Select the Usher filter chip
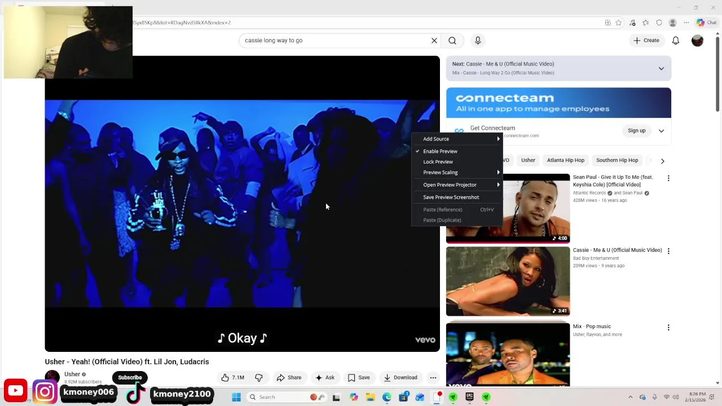The image size is (722, 406). 528,160
